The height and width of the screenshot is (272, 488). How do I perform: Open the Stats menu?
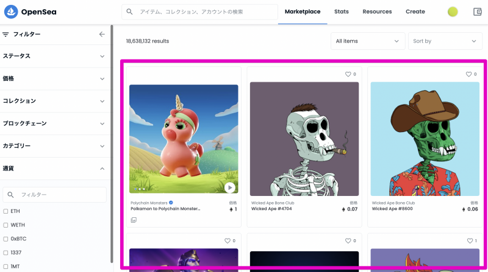pos(342,12)
